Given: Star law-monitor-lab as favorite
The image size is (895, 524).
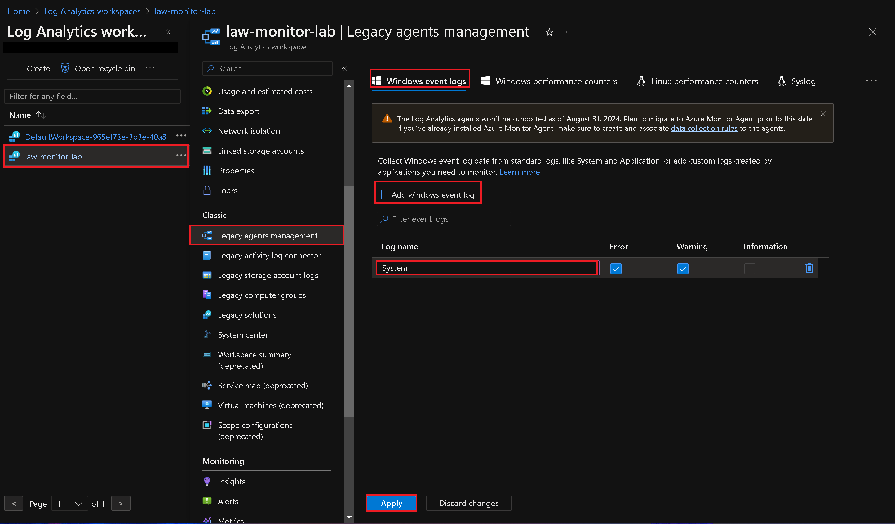Looking at the screenshot, I should point(549,32).
